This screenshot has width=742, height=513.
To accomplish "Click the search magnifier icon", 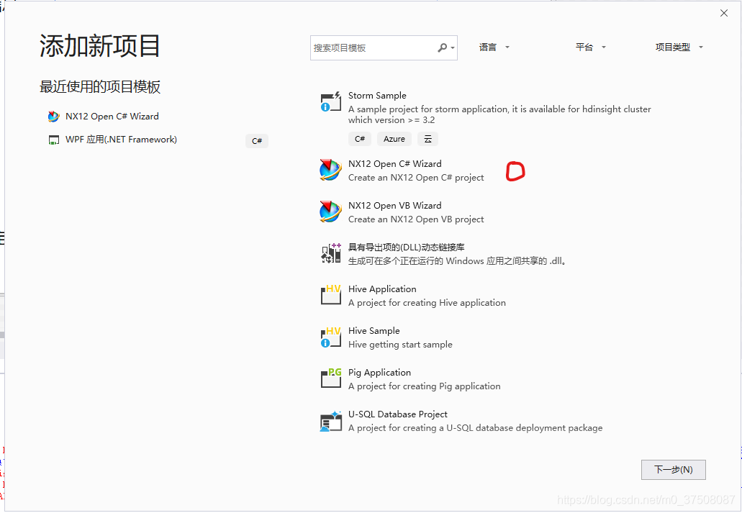I will tap(442, 47).
